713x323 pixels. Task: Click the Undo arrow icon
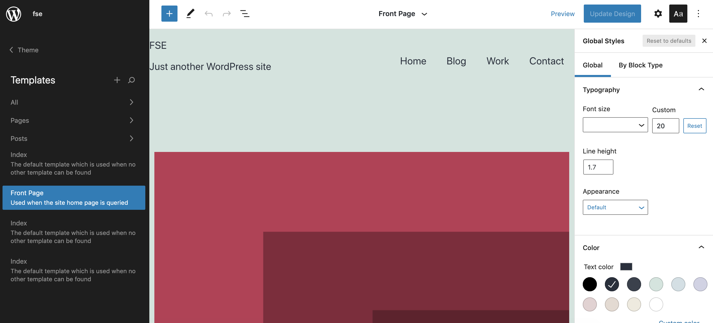point(208,14)
